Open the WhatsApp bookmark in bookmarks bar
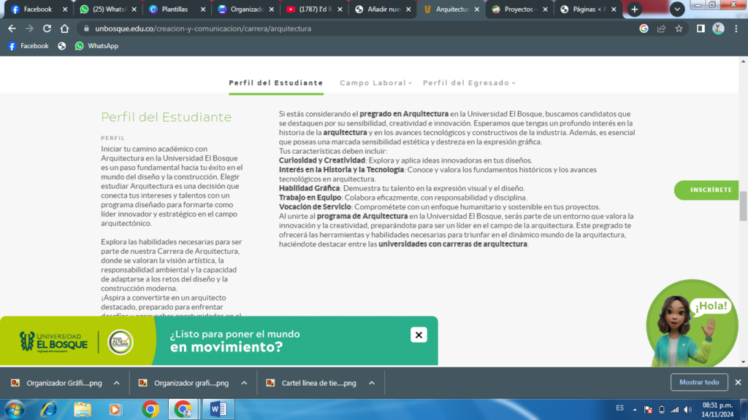Viewport: 748px width, 420px height. point(96,46)
